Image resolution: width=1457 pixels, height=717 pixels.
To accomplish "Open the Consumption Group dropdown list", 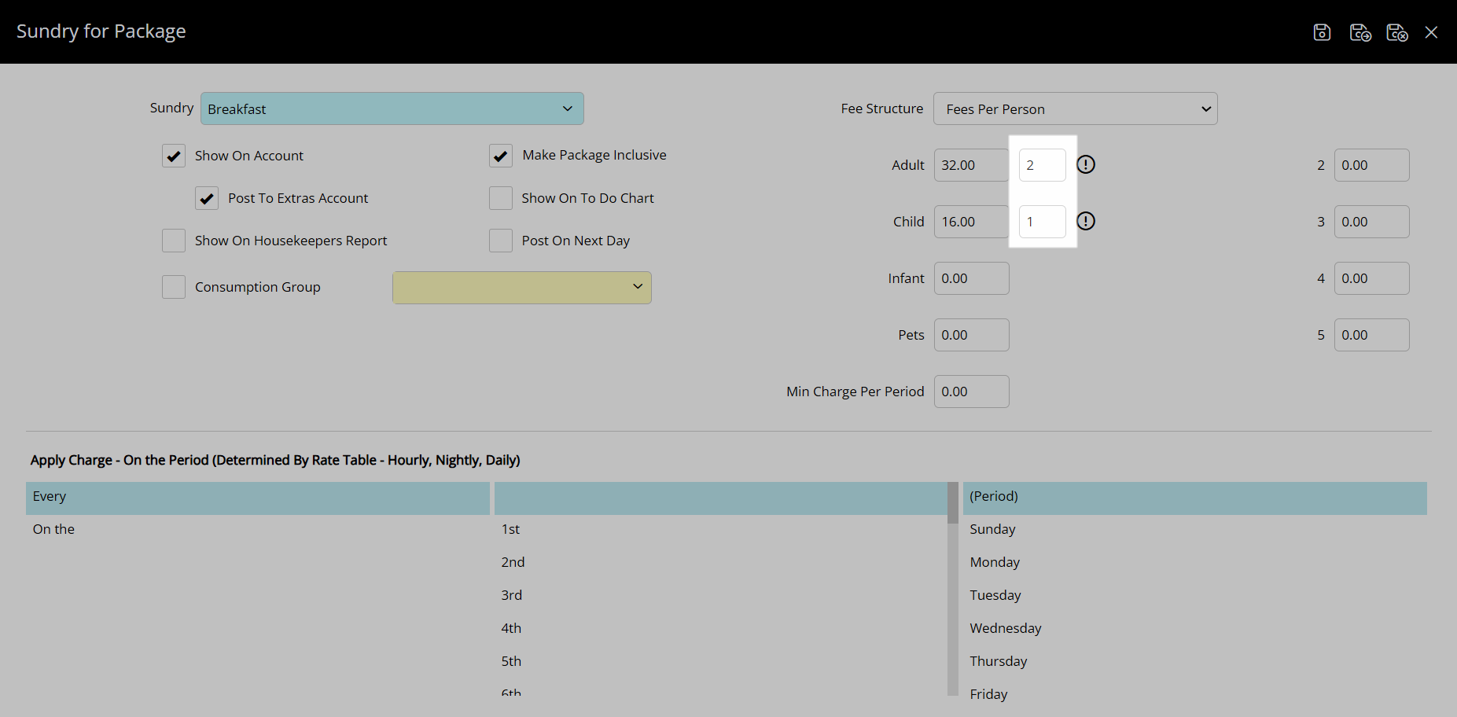I will point(521,287).
